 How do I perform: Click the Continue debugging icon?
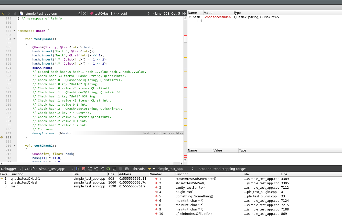click(x=78, y=169)
